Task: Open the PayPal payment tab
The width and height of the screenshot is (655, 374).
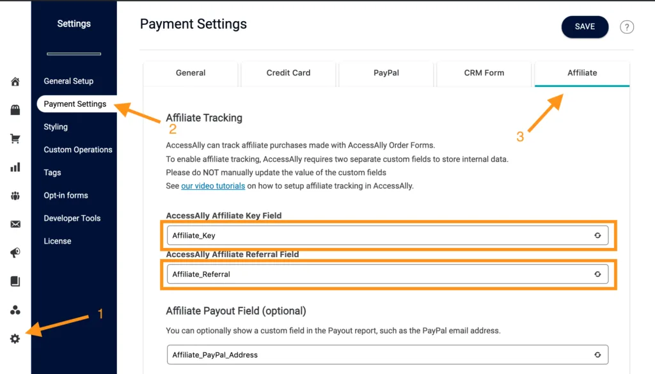Action: coord(386,73)
